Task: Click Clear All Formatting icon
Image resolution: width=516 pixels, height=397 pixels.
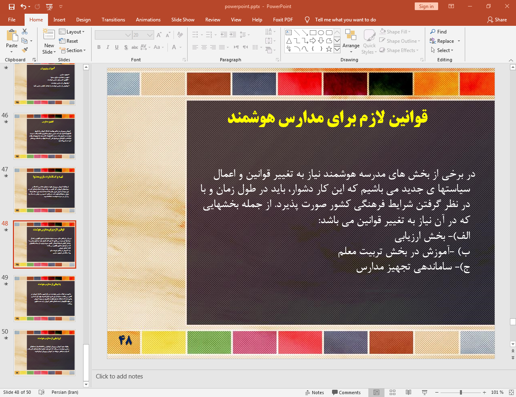Action: [x=180, y=35]
